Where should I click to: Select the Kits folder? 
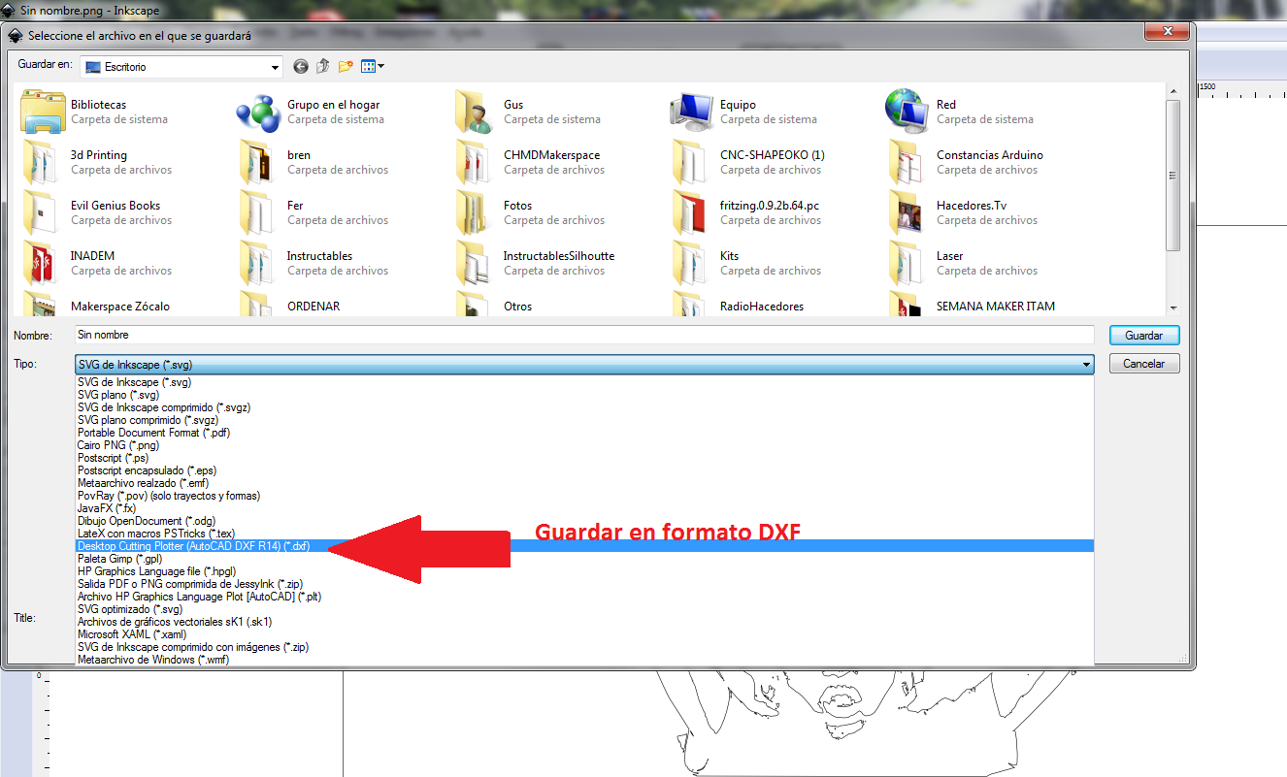pos(745,263)
